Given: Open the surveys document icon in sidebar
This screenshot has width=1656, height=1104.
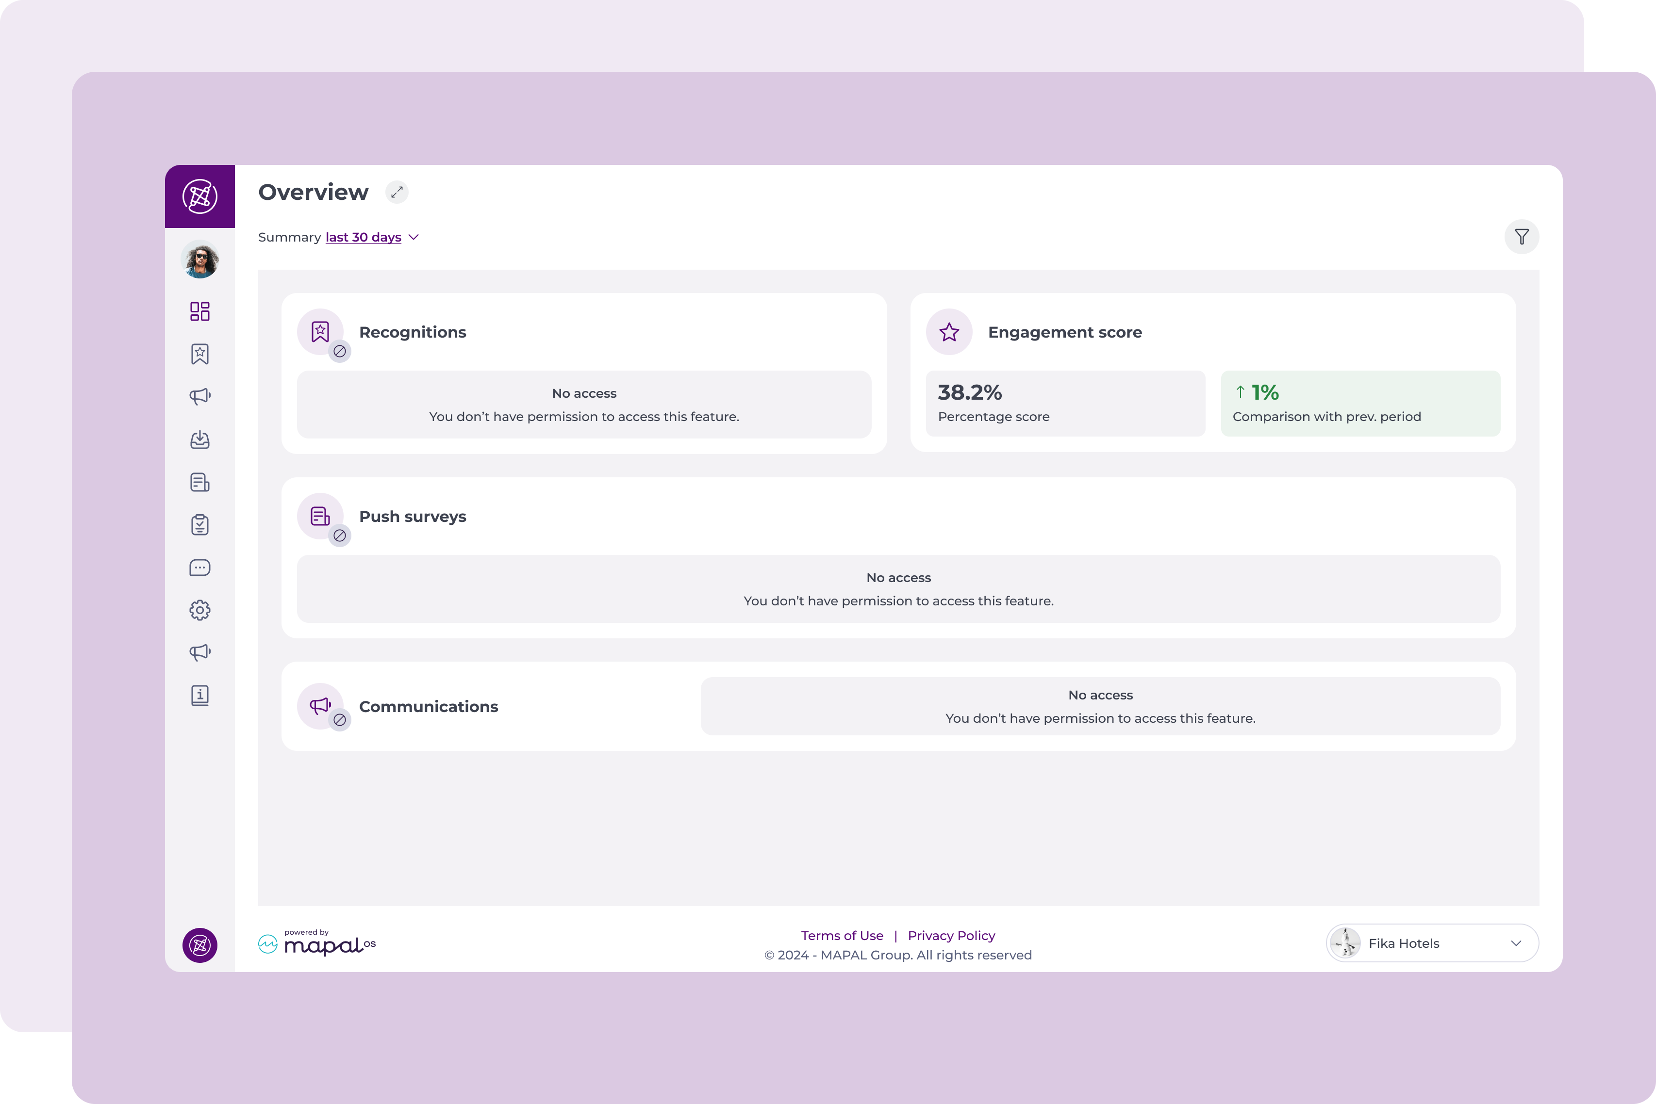Looking at the screenshot, I should [200, 482].
